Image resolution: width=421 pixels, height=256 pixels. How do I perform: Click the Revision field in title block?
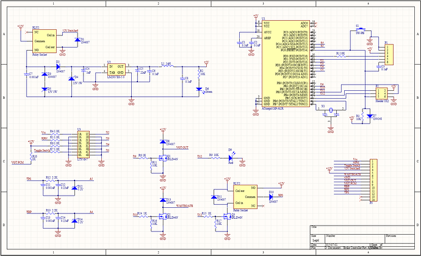pos(400,238)
